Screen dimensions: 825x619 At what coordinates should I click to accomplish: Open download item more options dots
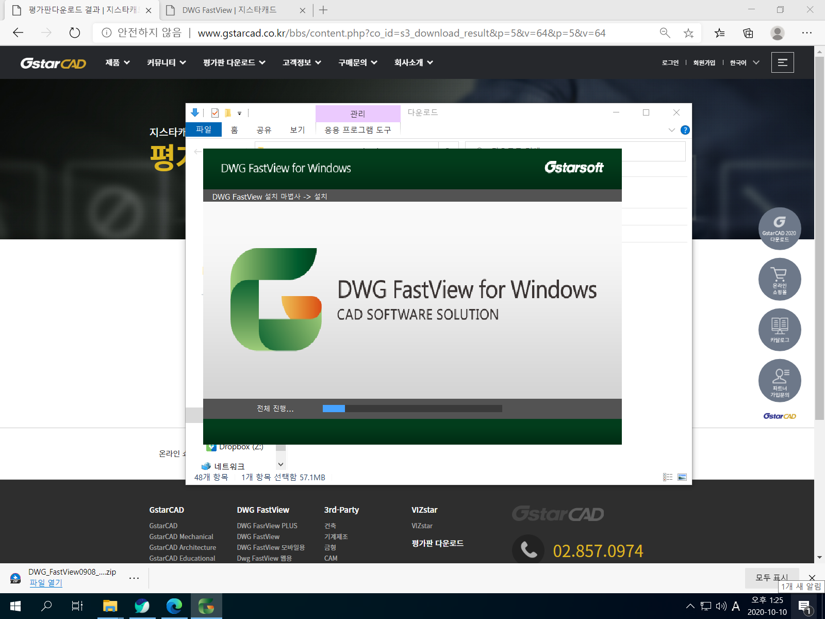(134, 578)
